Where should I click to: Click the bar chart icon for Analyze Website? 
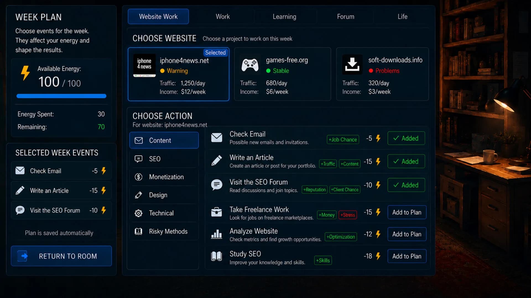pos(217,234)
